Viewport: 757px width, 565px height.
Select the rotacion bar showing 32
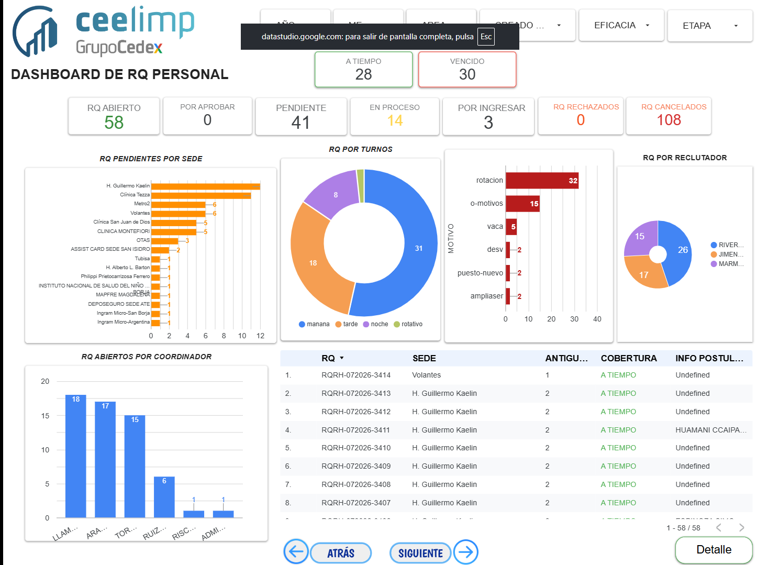[x=542, y=181]
